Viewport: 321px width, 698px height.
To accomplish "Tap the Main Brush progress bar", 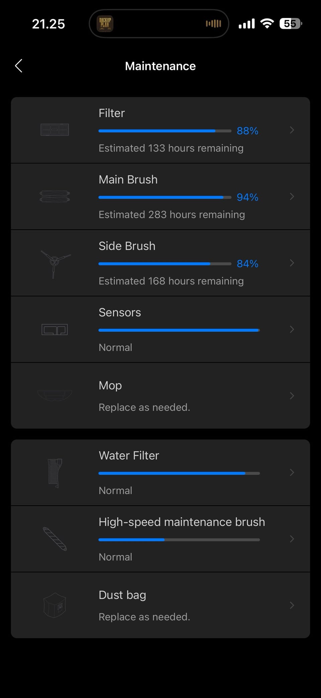I will (x=165, y=197).
